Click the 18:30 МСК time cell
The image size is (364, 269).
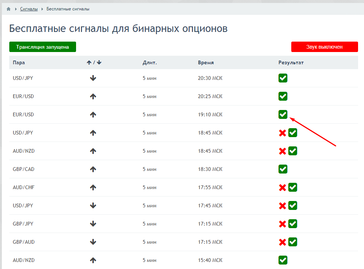tap(210, 169)
